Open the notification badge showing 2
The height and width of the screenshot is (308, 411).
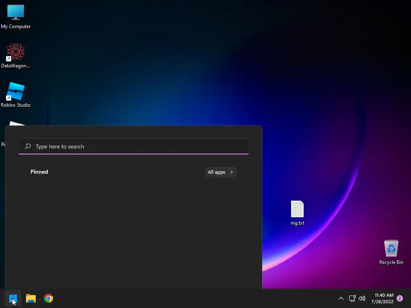pos(400,298)
